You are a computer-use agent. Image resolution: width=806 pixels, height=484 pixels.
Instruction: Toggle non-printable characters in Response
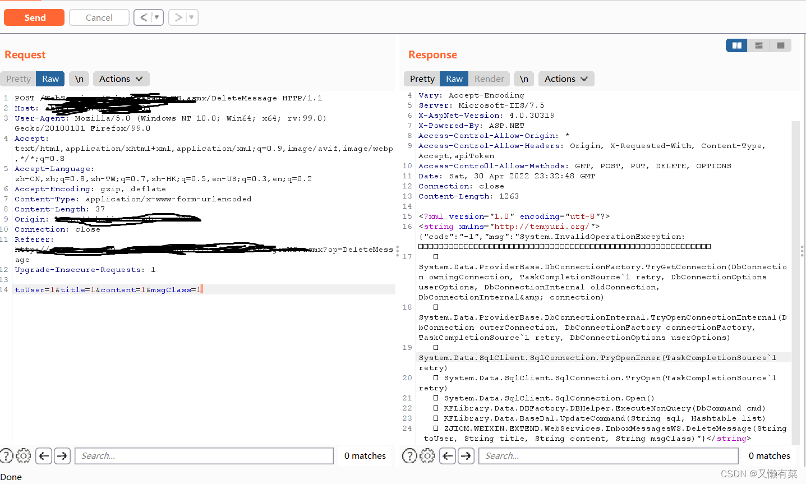click(x=524, y=79)
